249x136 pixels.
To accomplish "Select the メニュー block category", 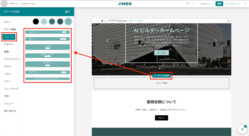I will click(9, 104).
